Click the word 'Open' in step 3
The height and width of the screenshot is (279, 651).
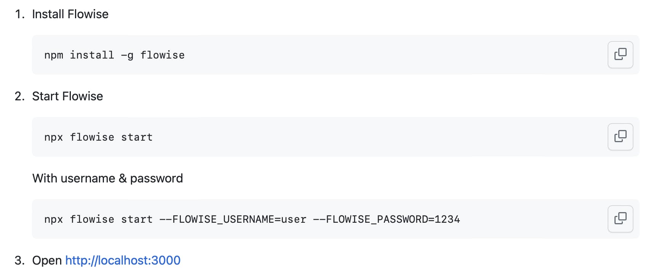click(47, 260)
